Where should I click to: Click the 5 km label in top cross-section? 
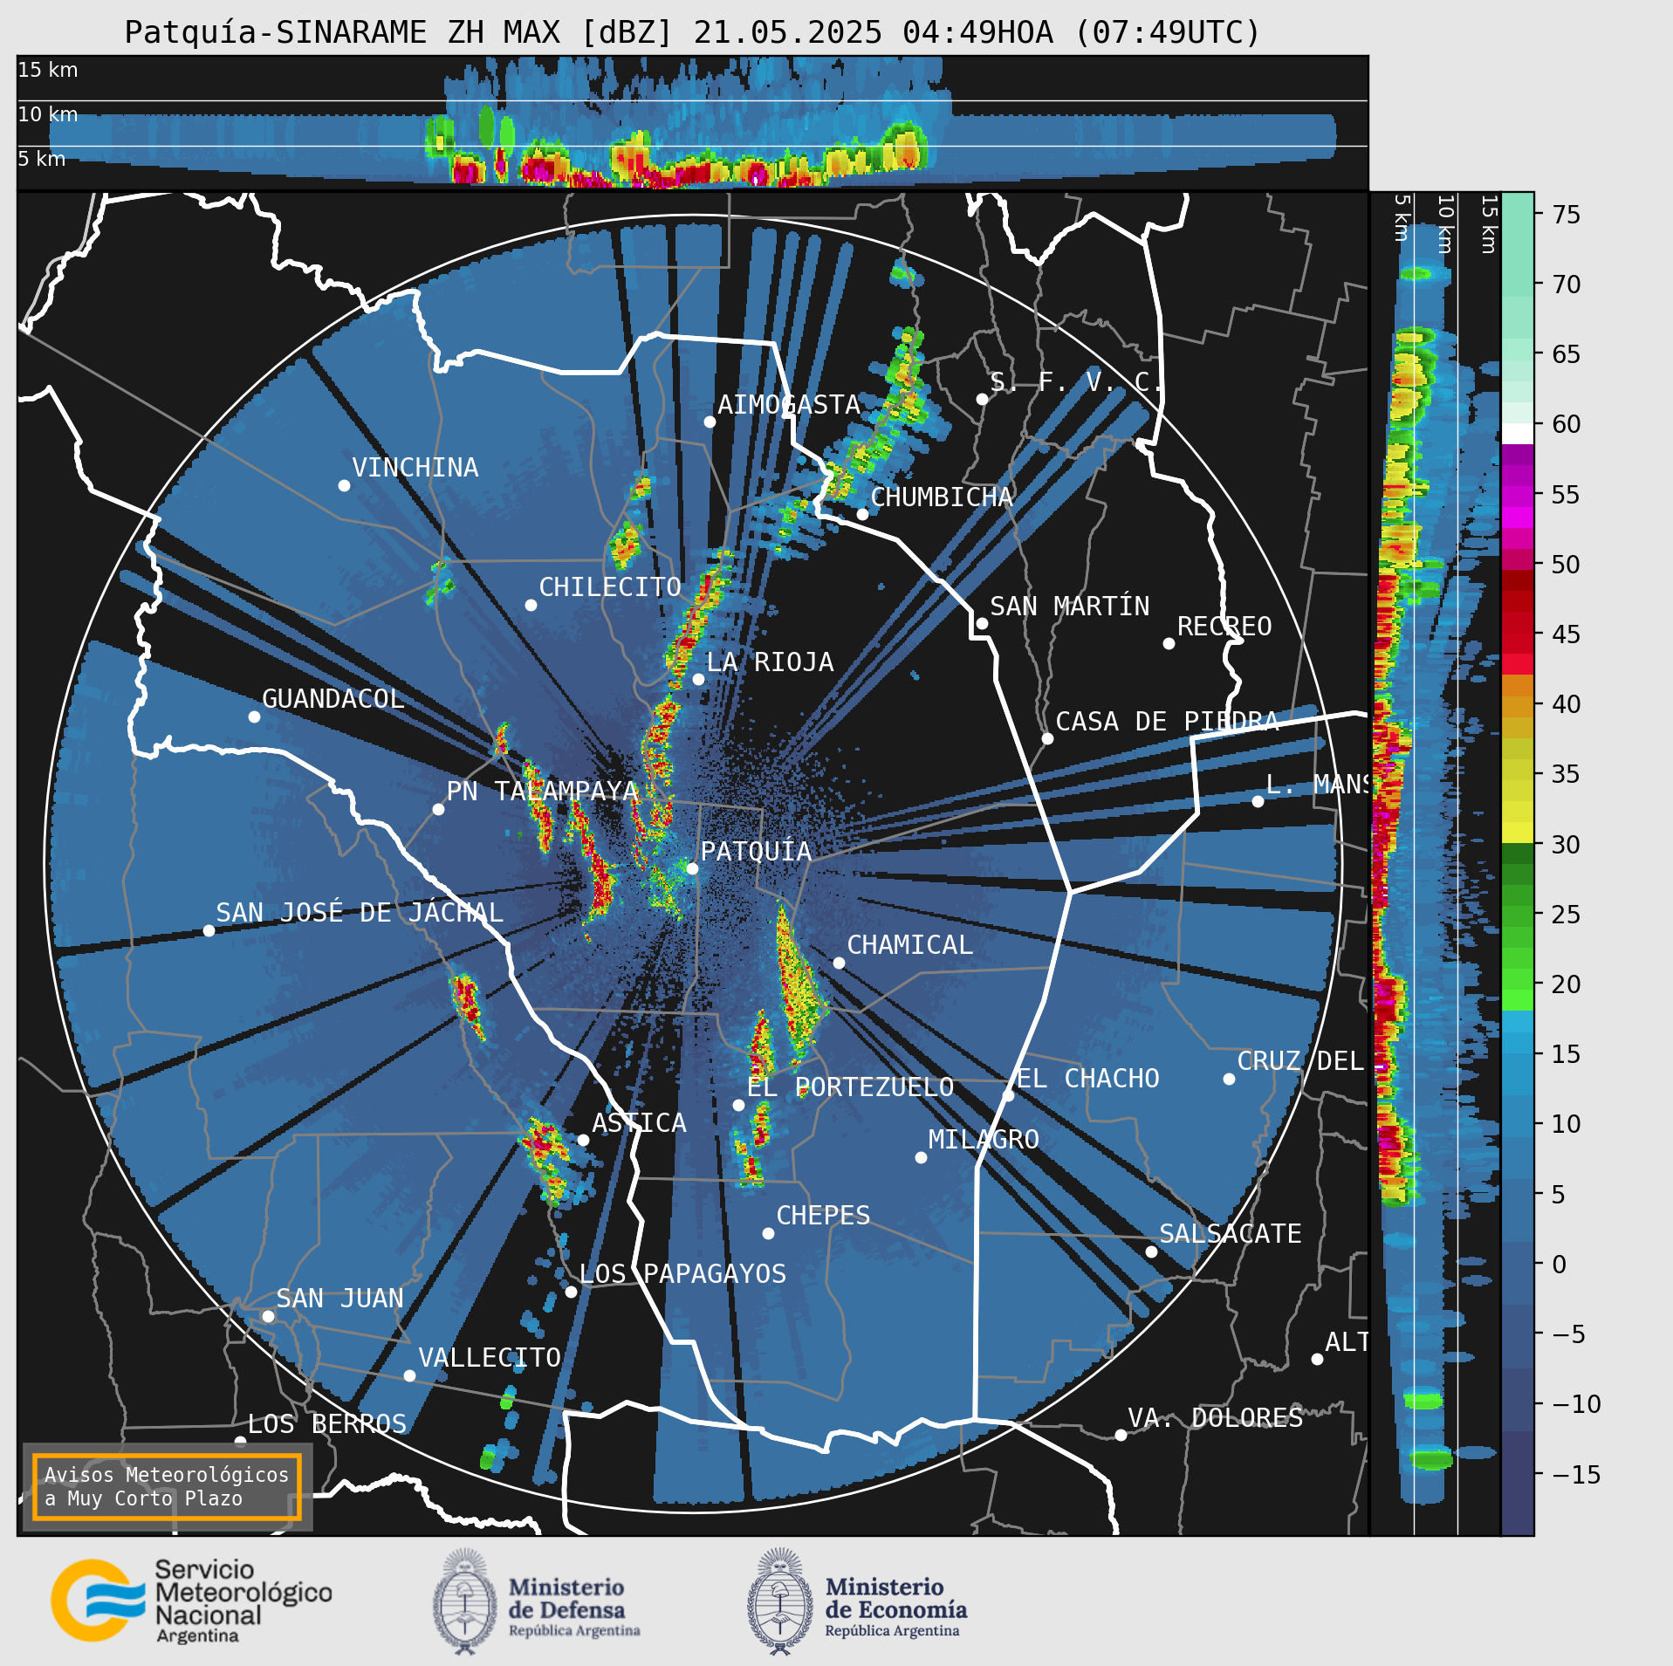pos(42,159)
